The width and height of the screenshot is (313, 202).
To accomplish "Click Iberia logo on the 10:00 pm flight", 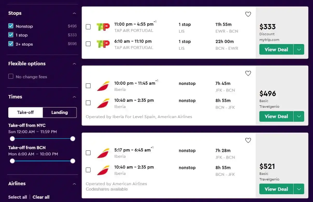I will (103, 86).
